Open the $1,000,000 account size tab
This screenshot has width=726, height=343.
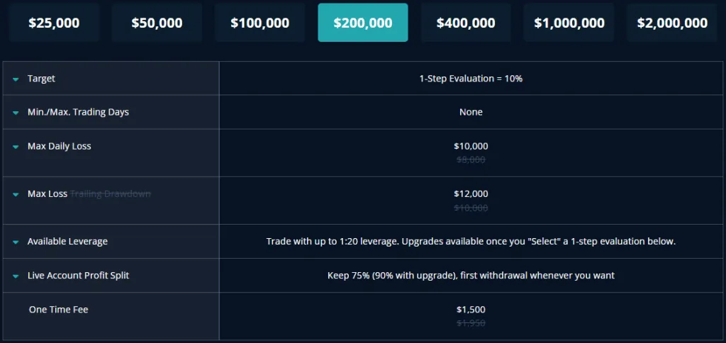tap(569, 23)
